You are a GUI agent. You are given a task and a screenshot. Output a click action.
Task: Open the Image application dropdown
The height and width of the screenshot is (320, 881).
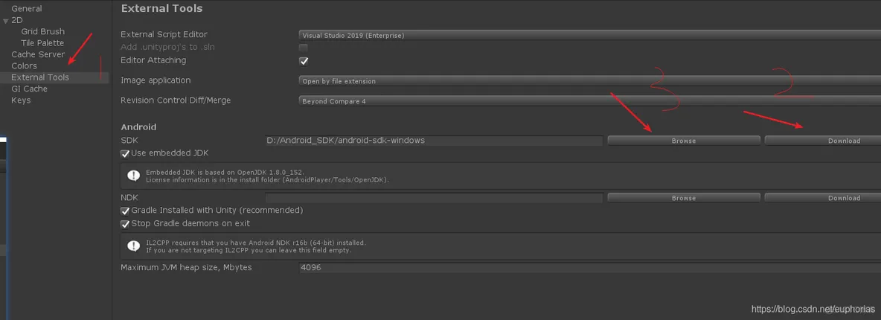[589, 81]
